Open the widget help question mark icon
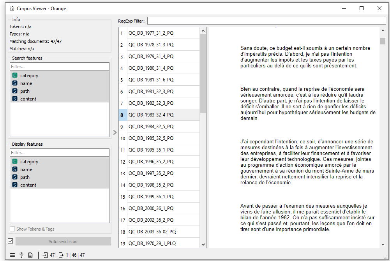The image size is (390, 261). pyautogui.click(x=21, y=255)
